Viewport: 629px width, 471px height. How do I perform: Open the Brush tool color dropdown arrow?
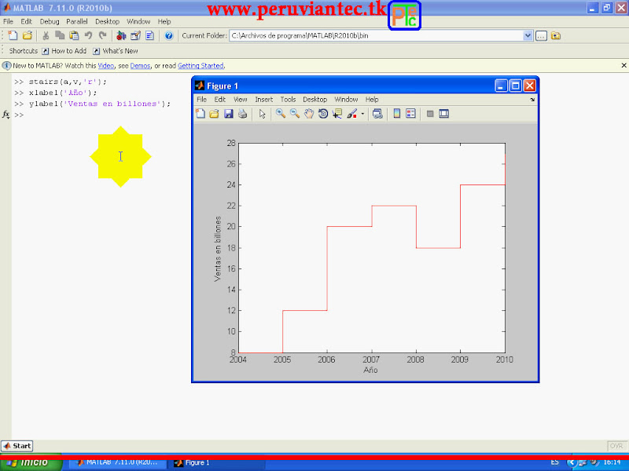pos(362,114)
